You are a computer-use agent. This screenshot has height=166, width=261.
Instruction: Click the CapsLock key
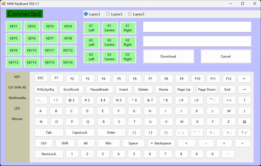pyautogui.click(x=80, y=132)
